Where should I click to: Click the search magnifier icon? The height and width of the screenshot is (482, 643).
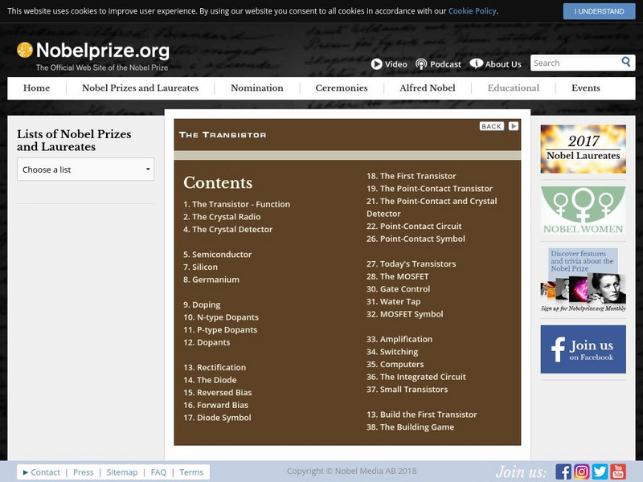(x=626, y=63)
